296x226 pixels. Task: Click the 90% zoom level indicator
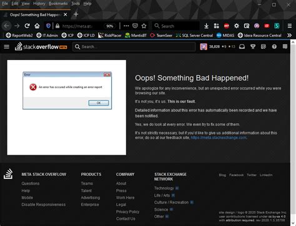pyautogui.click(x=110, y=26)
